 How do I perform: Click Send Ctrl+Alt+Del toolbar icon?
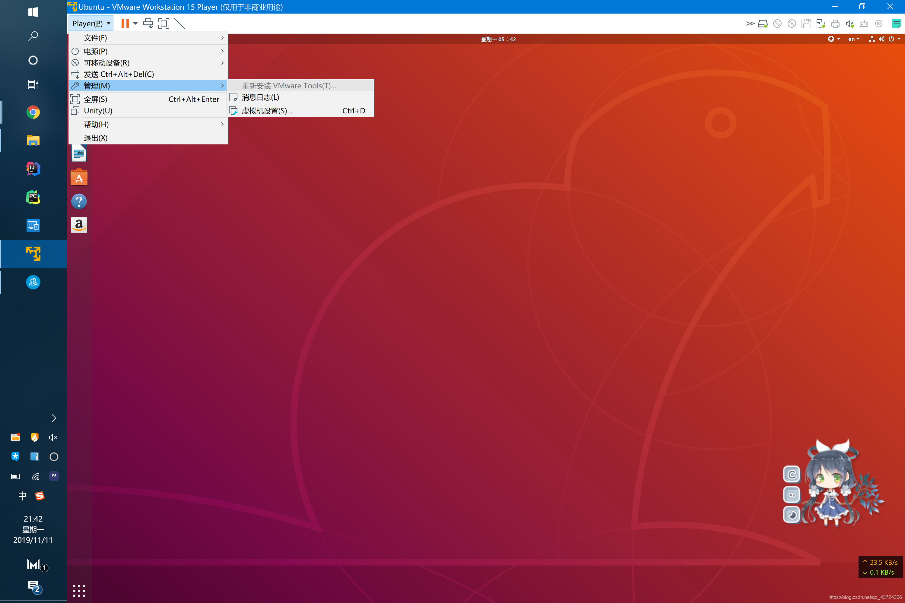(148, 24)
